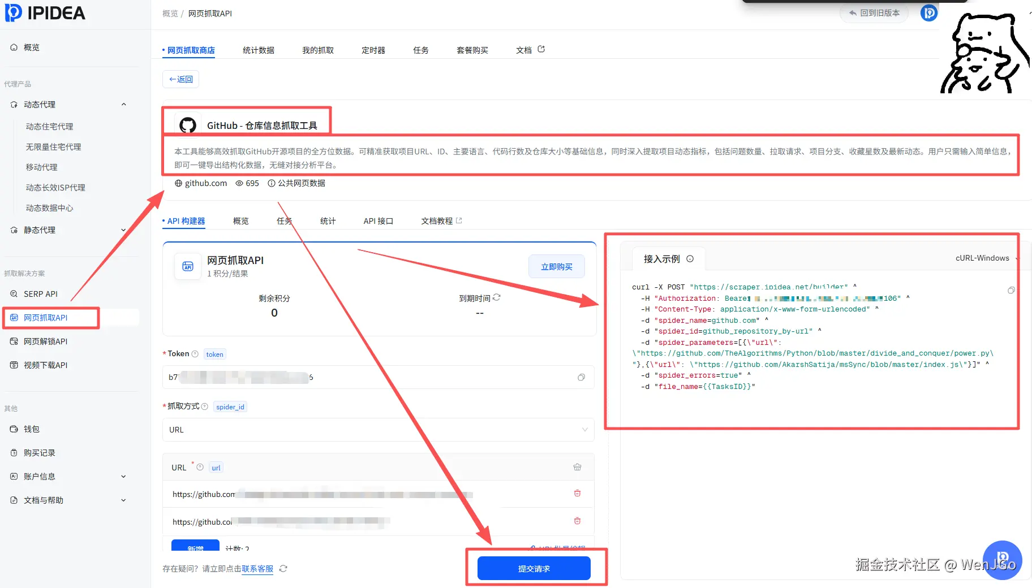Click the 联系客服 support link
Image resolution: width=1032 pixels, height=588 pixels.
click(257, 569)
